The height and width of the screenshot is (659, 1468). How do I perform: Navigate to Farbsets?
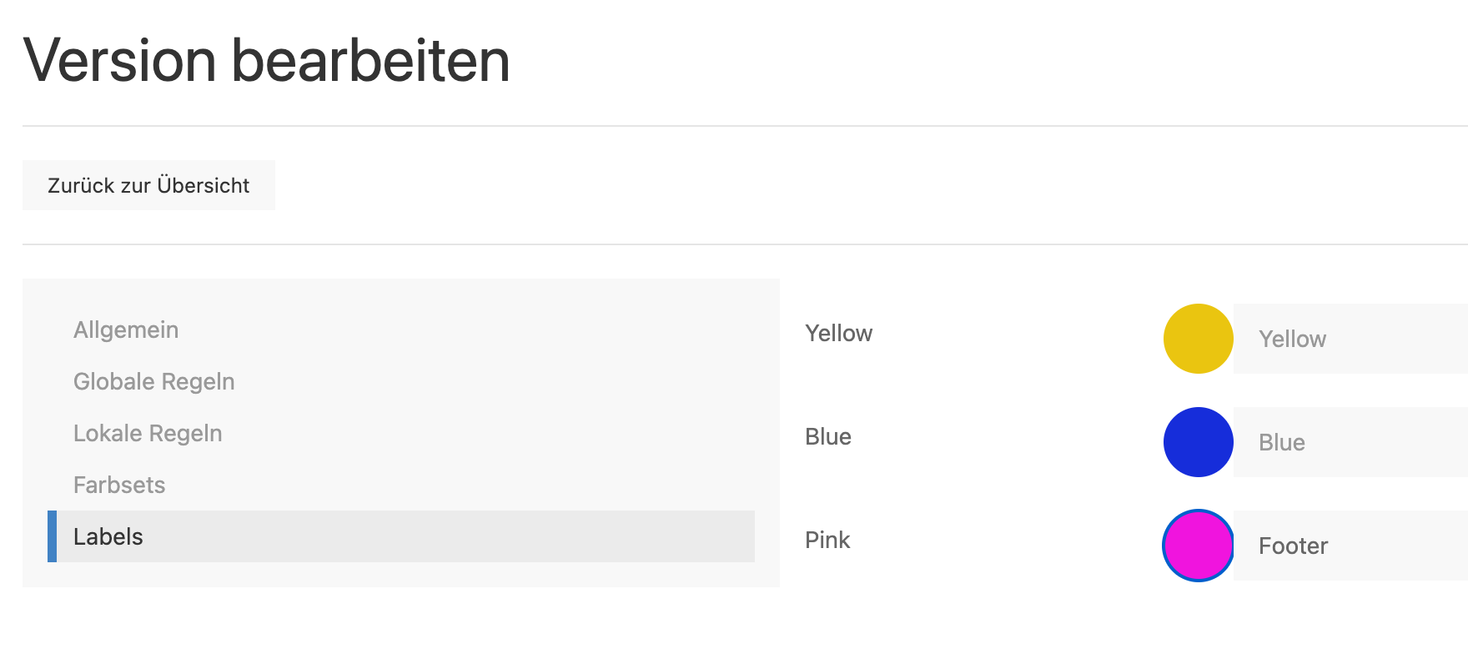[x=119, y=485]
